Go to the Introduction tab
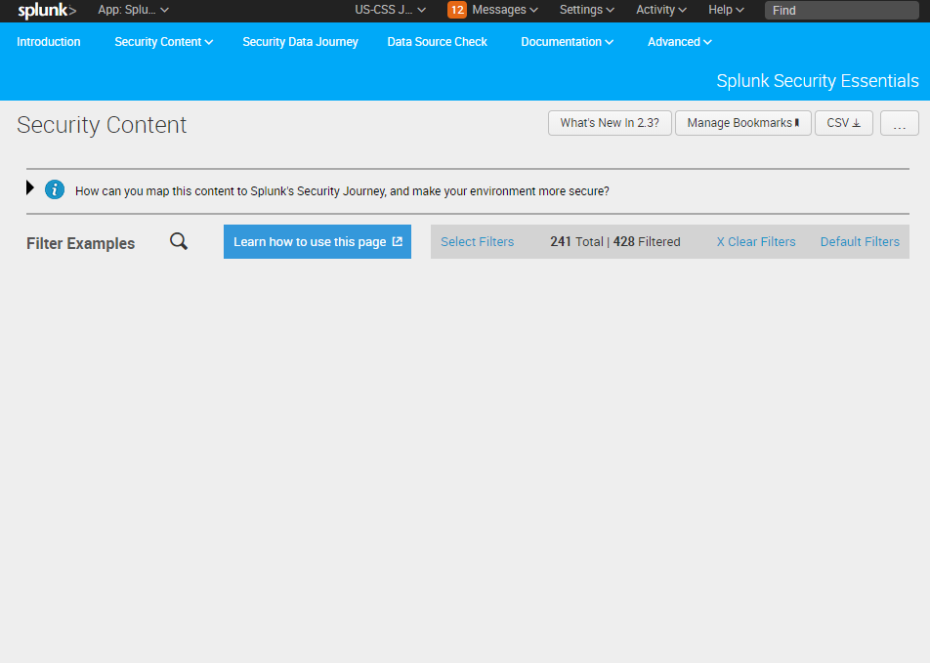This screenshot has height=663, width=930. click(49, 42)
